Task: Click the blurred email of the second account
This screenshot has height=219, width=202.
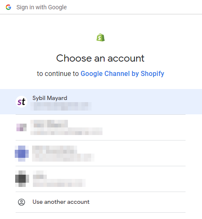Action: tap(66, 131)
